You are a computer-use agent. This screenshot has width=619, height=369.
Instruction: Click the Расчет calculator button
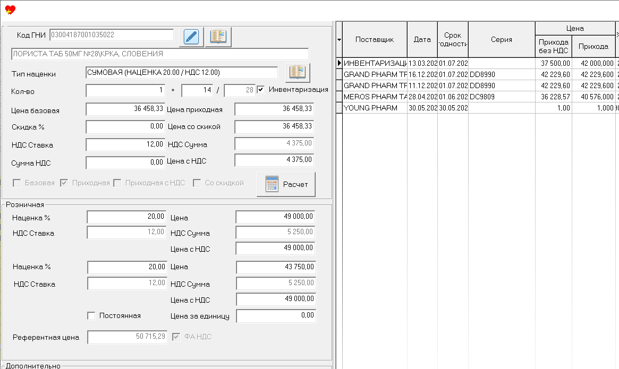(x=286, y=184)
